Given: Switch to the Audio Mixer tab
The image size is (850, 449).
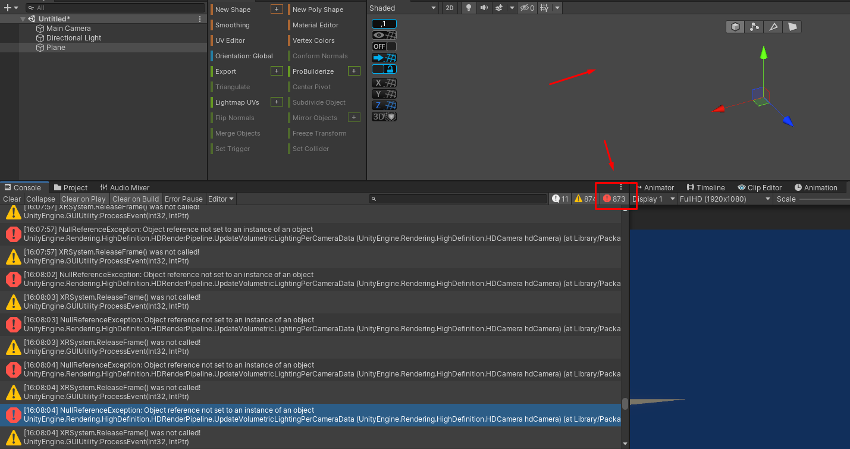Looking at the screenshot, I should pos(125,187).
